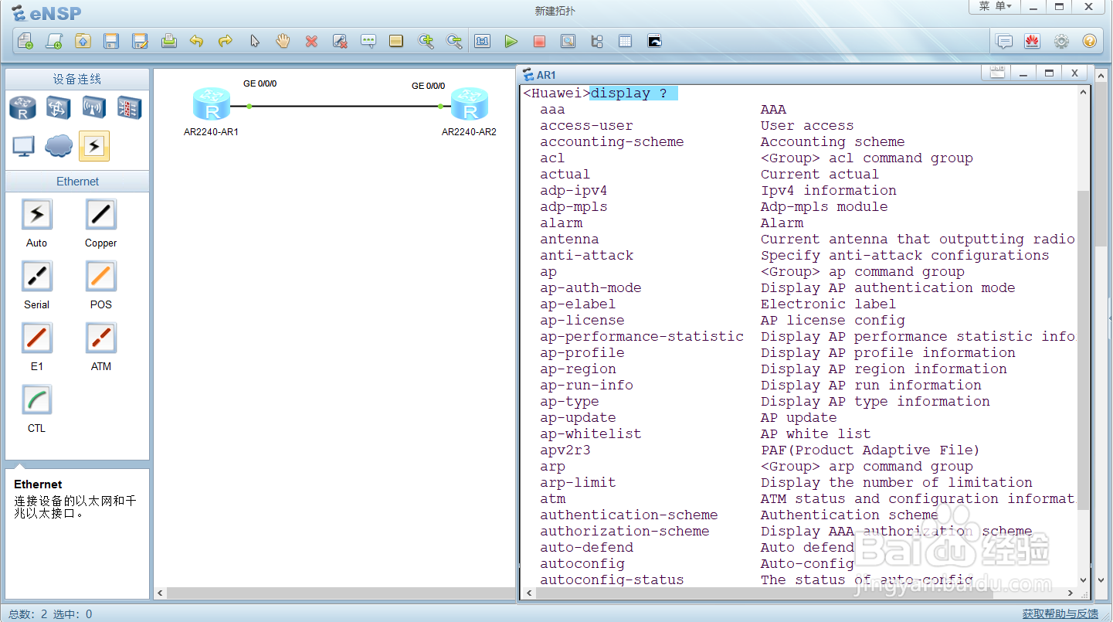This screenshot has height=622, width=1113.
Task: Click the AR1 terminal scroll-down arrow
Action: (1083, 580)
